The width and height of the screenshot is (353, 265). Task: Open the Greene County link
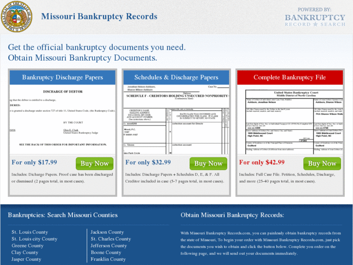click(x=28, y=246)
